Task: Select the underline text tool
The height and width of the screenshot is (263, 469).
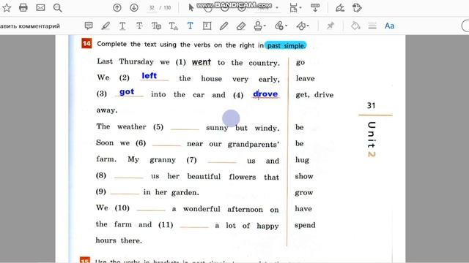Action: pyautogui.click(x=122, y=26)
